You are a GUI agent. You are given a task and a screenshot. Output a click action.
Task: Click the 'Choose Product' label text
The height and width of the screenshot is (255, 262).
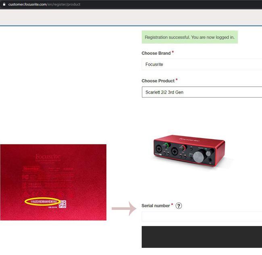(x=158, y=81)
